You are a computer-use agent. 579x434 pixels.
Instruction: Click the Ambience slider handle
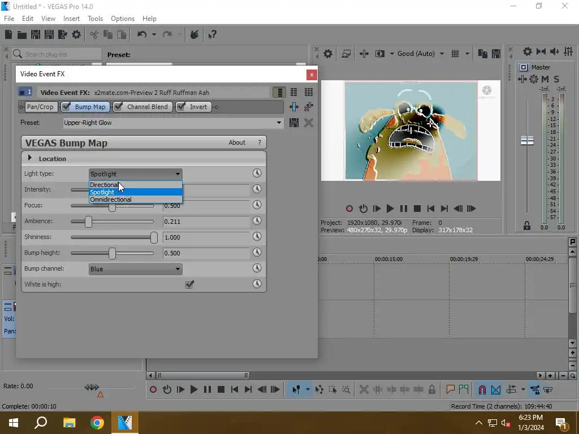[x=88, y=222]
